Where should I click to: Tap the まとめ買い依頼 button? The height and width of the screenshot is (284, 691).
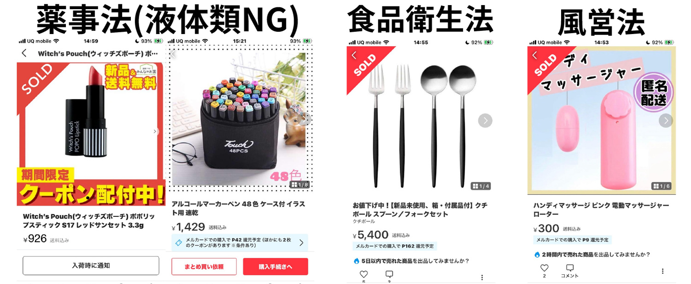(x=204, y=267)
